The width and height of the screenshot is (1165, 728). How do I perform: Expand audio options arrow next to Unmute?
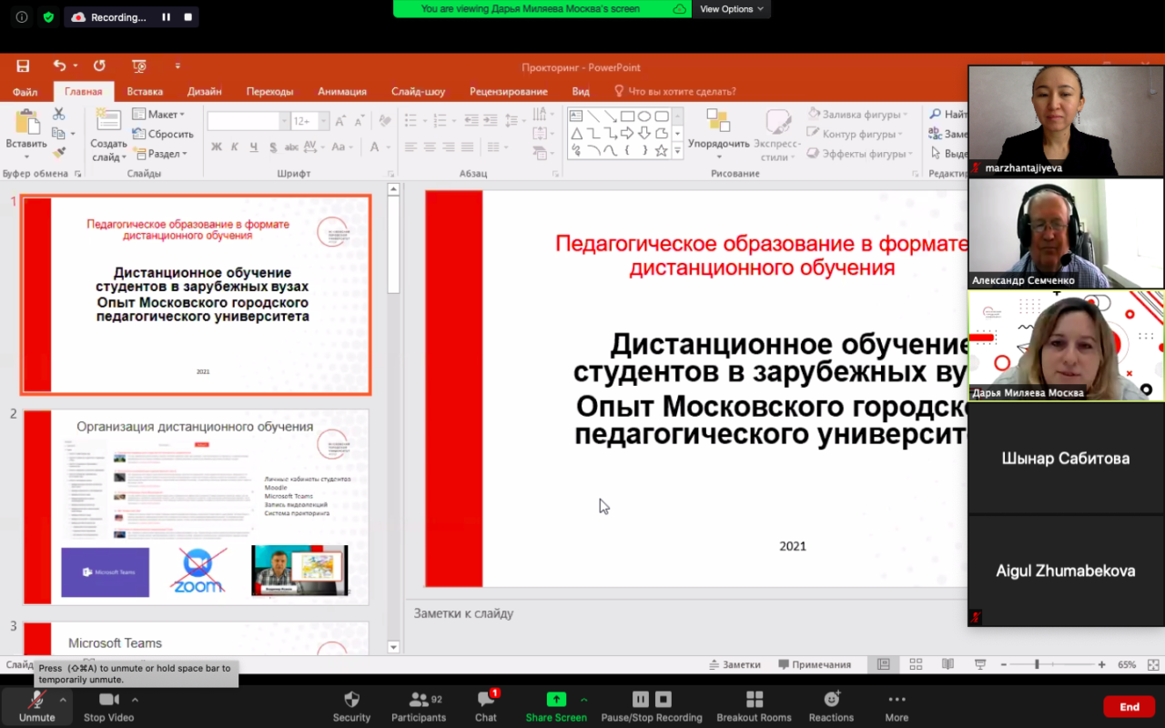(x=63, y=700)
